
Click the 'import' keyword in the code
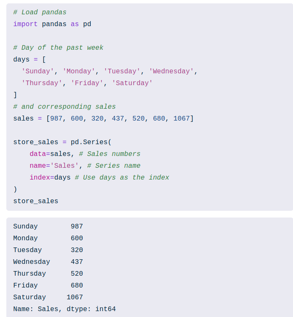coord(25,24)
